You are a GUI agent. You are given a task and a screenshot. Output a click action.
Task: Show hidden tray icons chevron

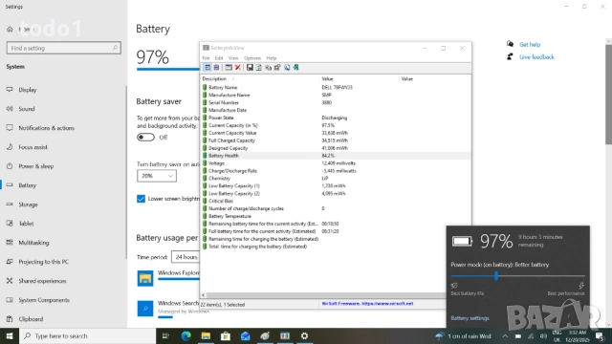505,336
